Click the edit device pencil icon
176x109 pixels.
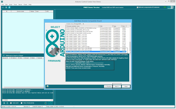pyautogui.click(x=9, y=7)
